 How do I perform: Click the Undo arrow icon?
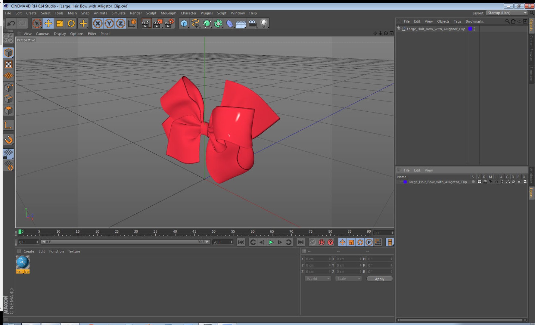(11, 23)
